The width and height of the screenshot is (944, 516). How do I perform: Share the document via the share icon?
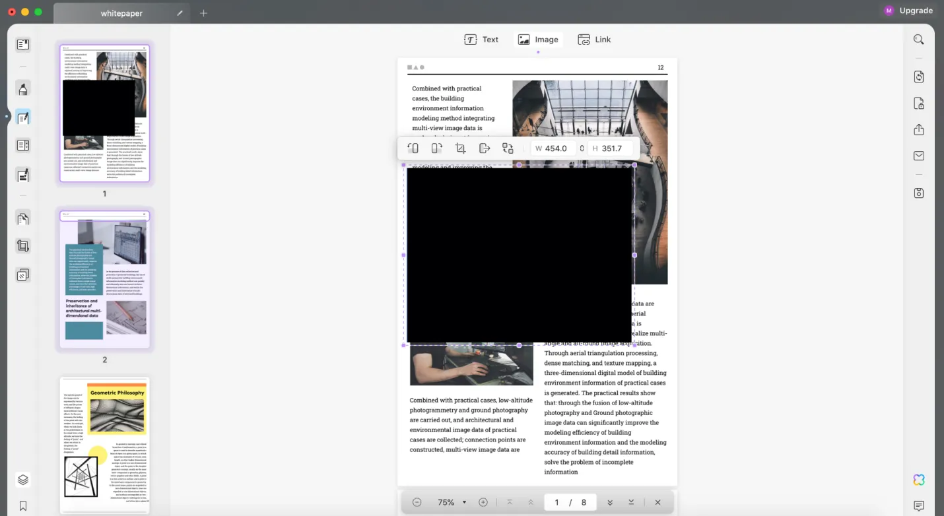click(918, 129)
